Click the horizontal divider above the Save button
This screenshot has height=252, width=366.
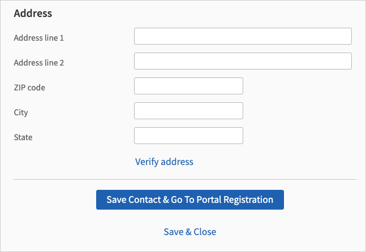point(185,180)
